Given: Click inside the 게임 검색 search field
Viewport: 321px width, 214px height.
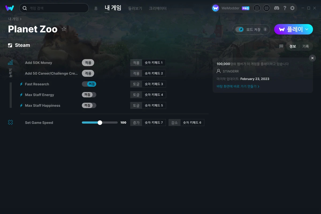Looking at the screenshot, I should pyautogui.click(x=54, y=8).
